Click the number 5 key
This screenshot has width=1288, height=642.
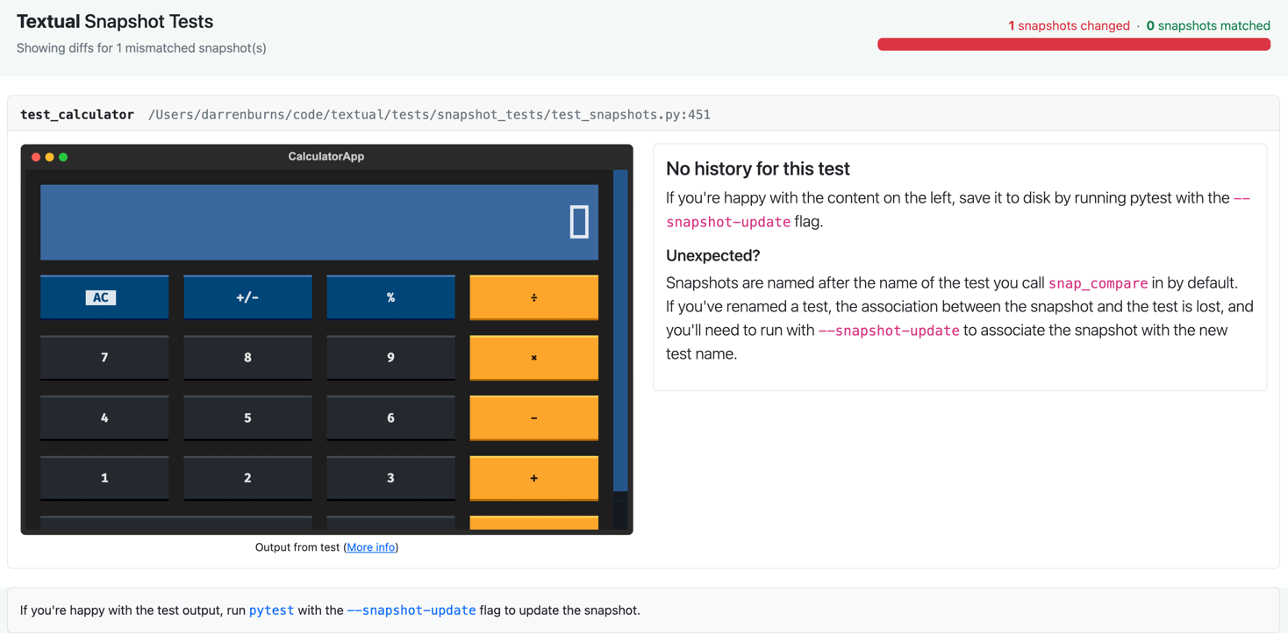click(247, 418)
